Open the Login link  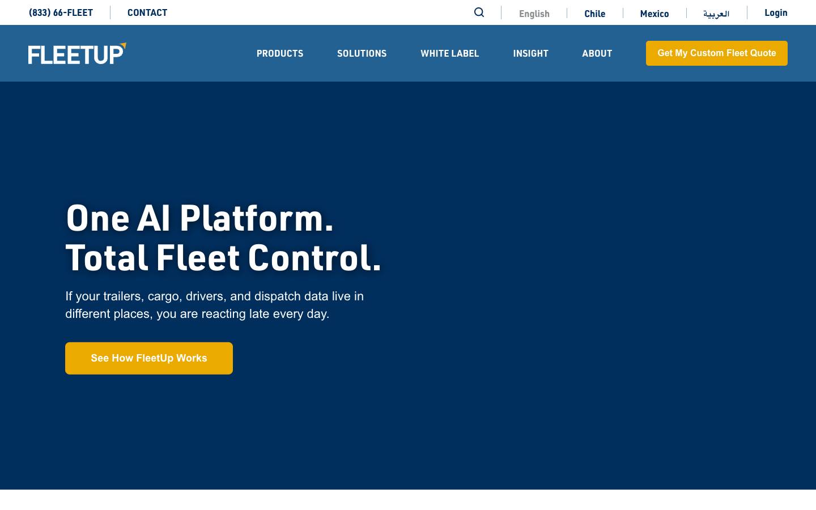pos(776,12)
